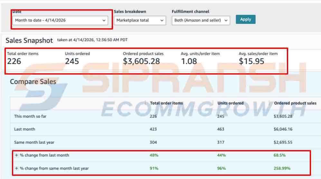Open the Fulfillment channel dropdown
The image size is (321, 179).
pos(201,20)
